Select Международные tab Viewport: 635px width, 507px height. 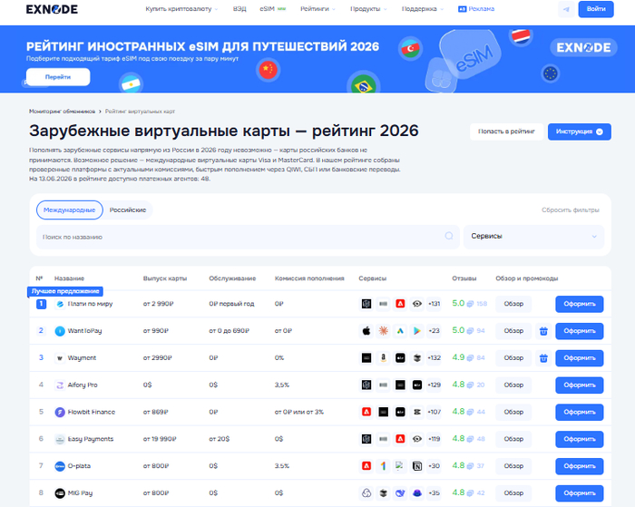[x=70, y=210]
